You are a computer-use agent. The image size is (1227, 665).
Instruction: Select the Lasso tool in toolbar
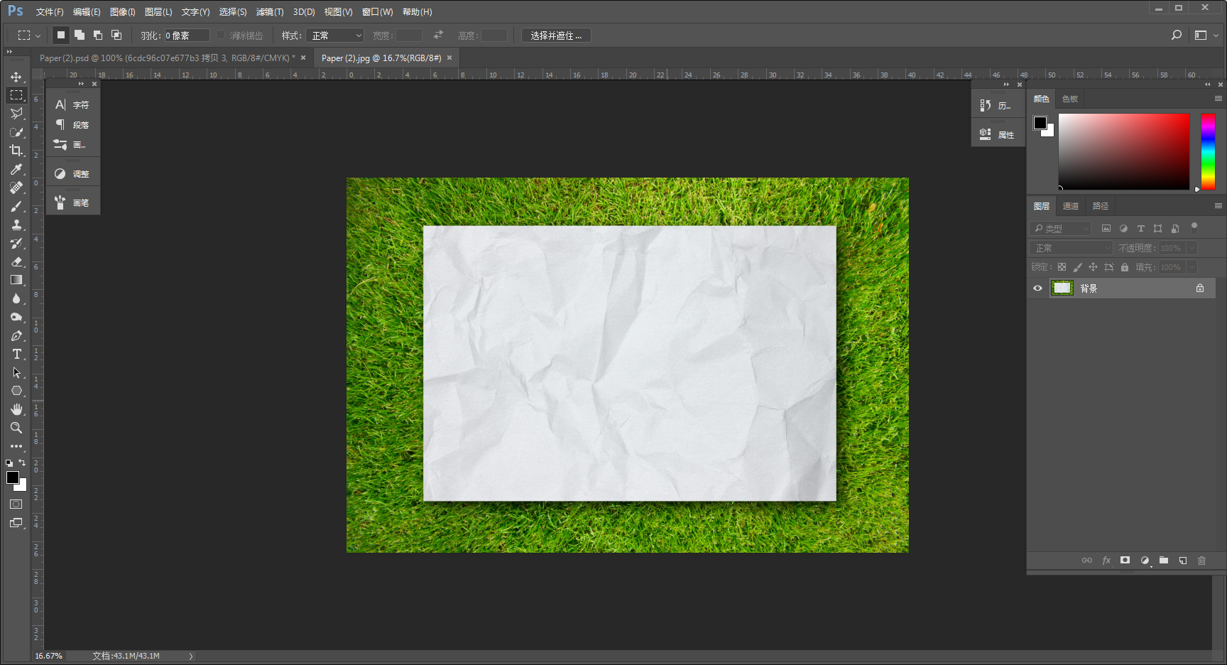click(x=16, y=114)
